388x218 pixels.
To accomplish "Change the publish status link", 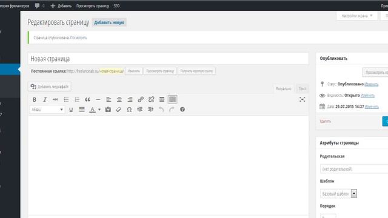I will (372, 84).
